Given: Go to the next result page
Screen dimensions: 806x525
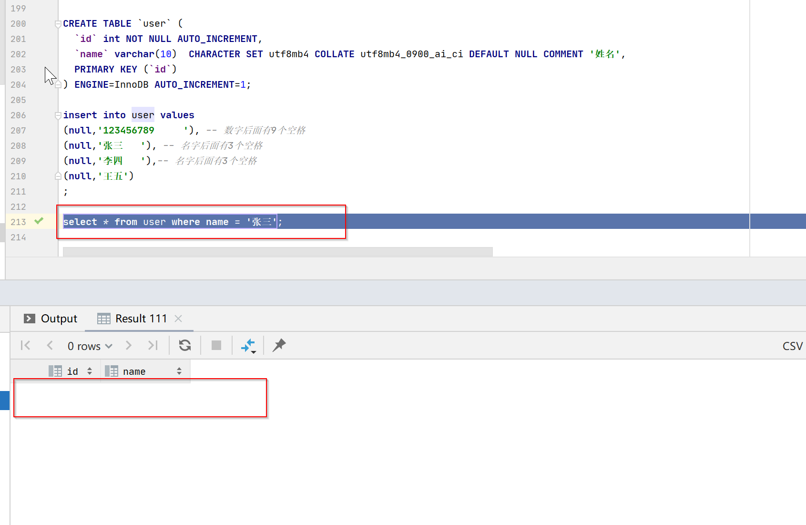Looking at the screenshot, I should pos(128,345).
